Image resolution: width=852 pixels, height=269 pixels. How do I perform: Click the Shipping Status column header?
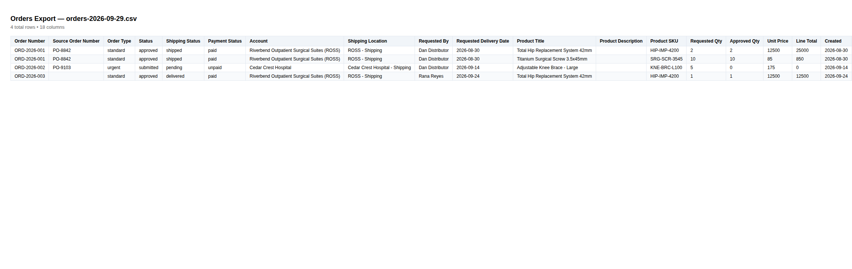tap(183, 41)
